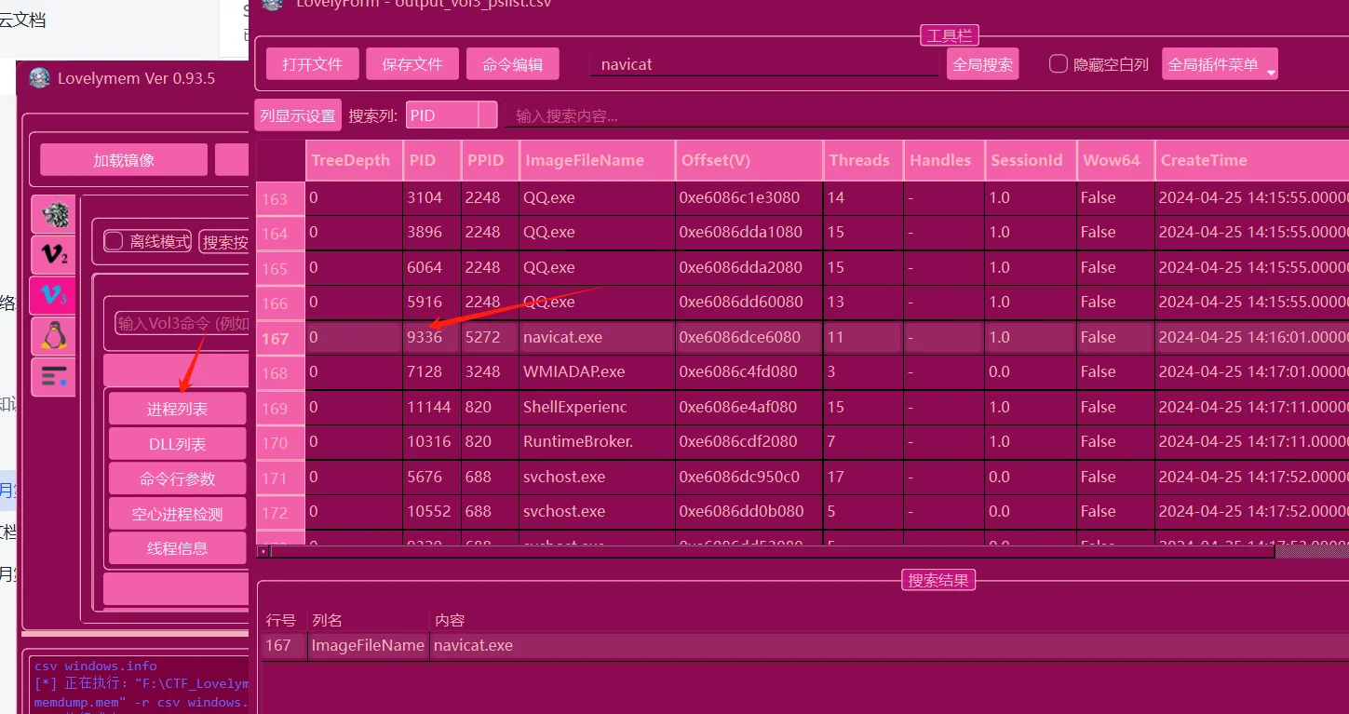Viewport: 1349px width, 714px height.
Task: Click the horizontal scrollbar below the table
Action: (773, 551)
